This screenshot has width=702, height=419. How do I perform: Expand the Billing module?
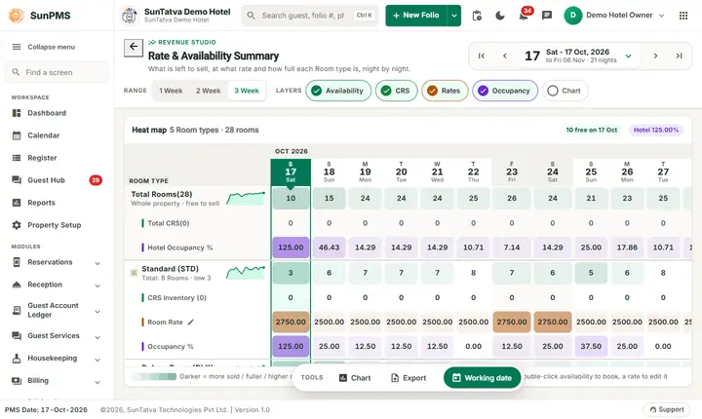pos(57,380)
